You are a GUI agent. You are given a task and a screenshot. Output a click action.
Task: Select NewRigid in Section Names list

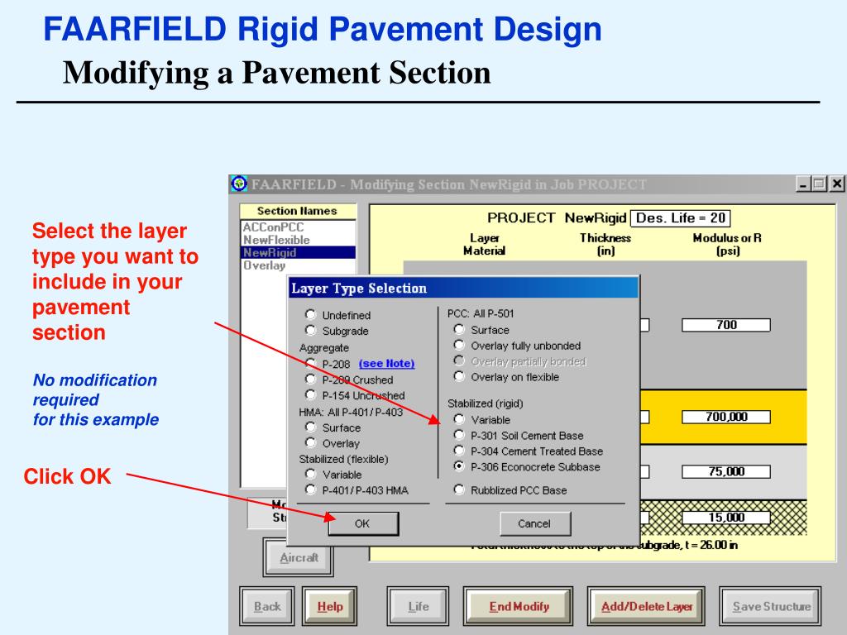click(x=298, y=253)
